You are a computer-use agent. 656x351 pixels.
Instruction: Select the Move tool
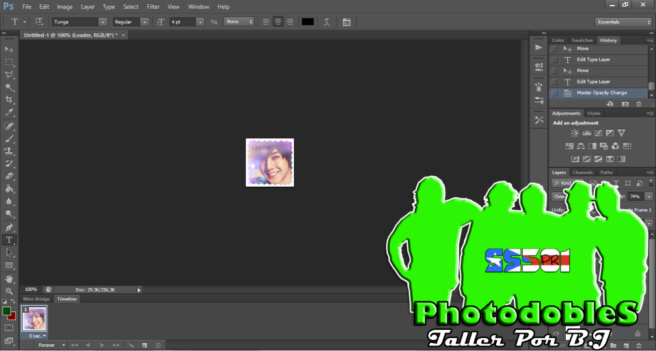tap(9, 49)
